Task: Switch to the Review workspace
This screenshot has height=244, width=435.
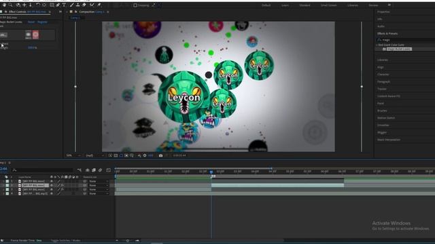Action: coord(373,5)
